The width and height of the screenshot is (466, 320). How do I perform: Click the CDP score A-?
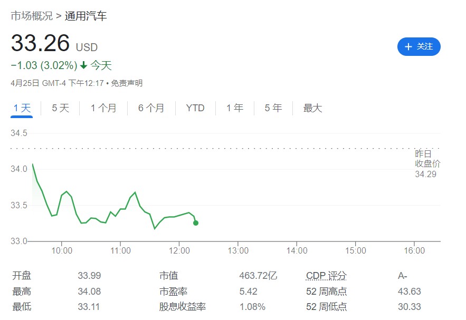(x=402, y=276)
